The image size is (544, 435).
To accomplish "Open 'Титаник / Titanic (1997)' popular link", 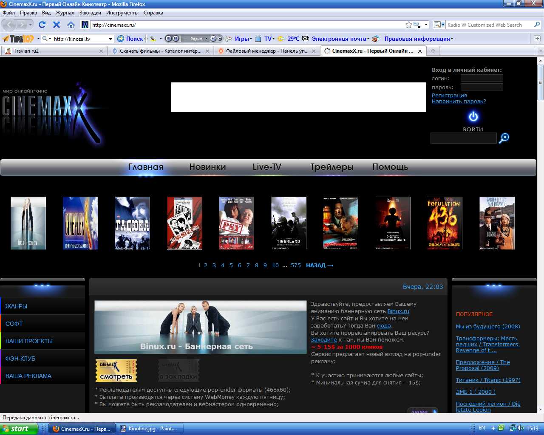I will tap(488, 380).
